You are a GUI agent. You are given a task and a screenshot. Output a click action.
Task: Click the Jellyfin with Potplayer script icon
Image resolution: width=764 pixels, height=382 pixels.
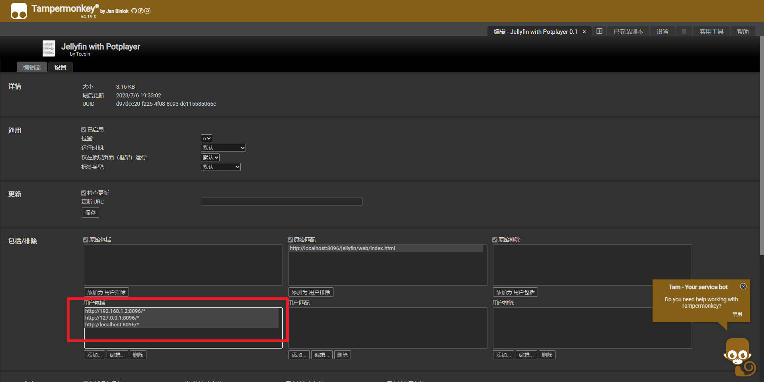click(x=49, y=48)
